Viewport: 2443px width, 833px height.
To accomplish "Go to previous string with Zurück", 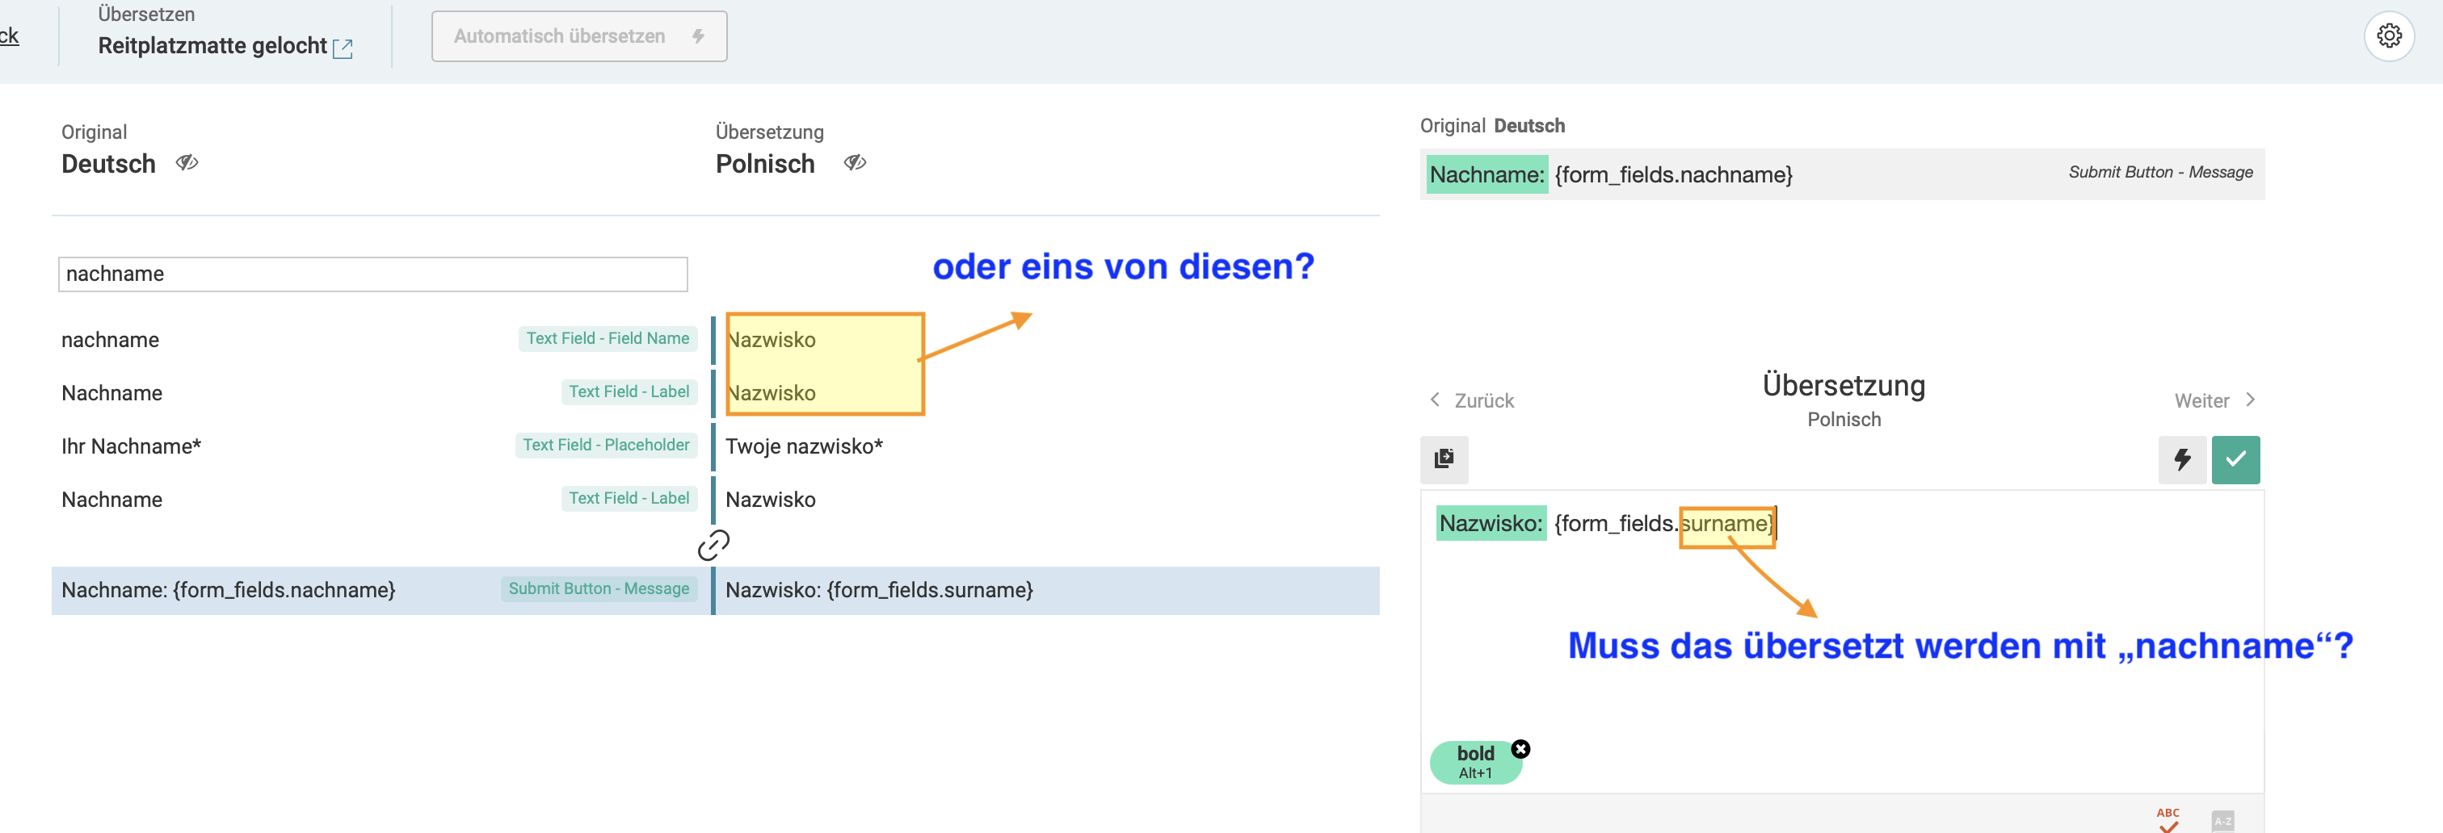I will coord(1472,401).
